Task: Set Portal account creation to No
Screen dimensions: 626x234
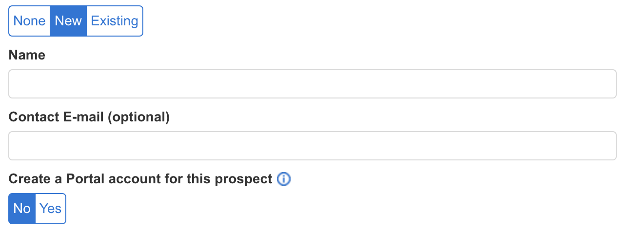Action: pos(22,209)
